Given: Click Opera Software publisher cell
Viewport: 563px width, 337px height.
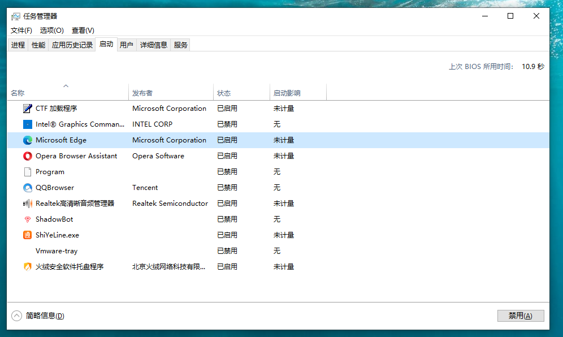Looking at the screenshot, I should pyautogui.click(x=158, y=156).
